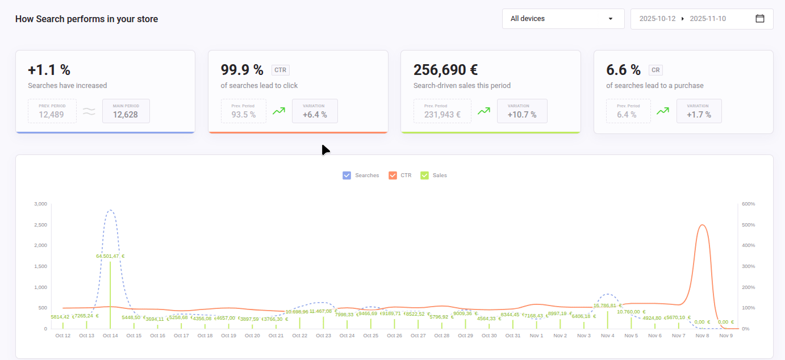Click the trend arrow on Search-driven sales card
The height and width of the screenshot is (360, 785).
483,111
